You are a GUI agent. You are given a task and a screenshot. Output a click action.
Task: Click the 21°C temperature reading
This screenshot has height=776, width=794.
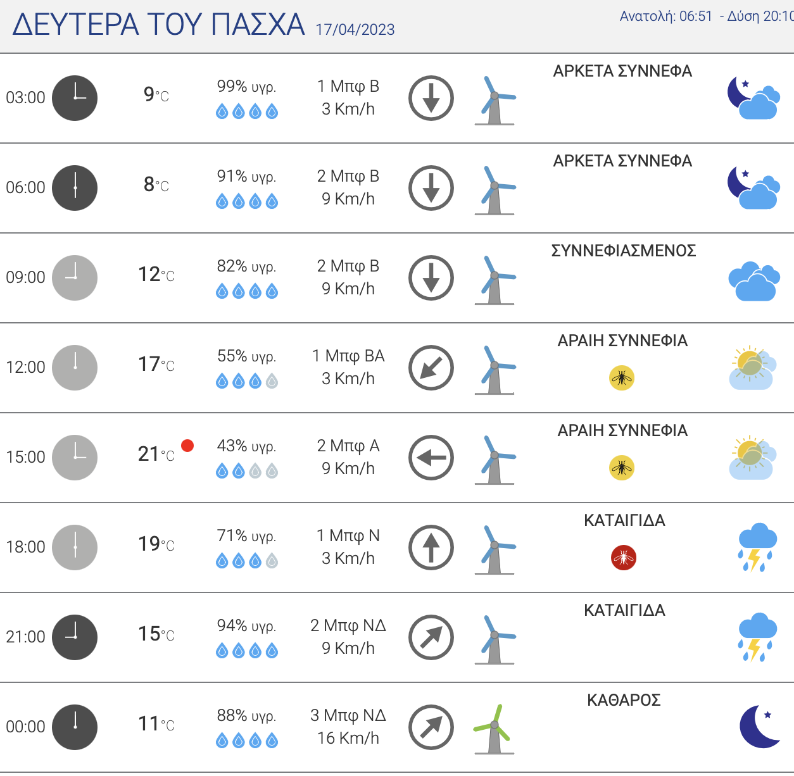(156, 454)
